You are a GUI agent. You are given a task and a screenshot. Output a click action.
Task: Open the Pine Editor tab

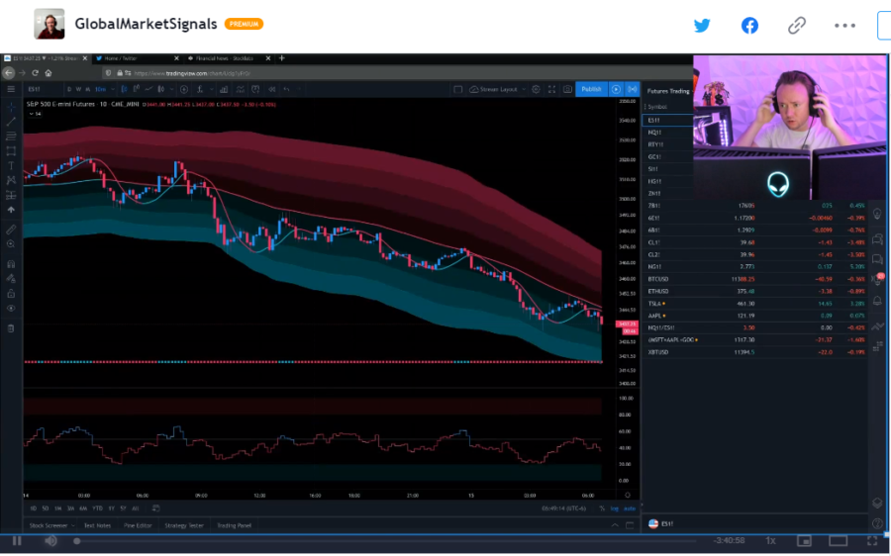[138, 526]
